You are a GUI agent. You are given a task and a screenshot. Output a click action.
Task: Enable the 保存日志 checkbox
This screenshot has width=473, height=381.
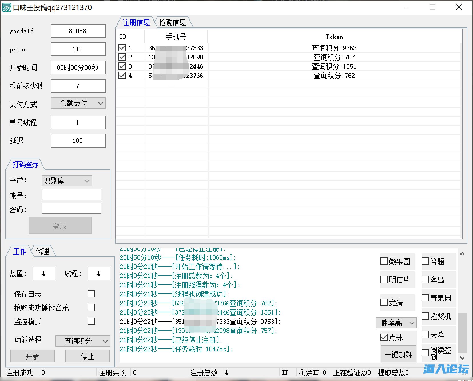91,294
